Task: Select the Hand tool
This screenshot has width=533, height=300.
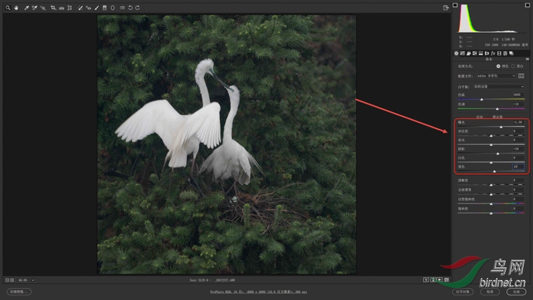Action: [15, 8]
